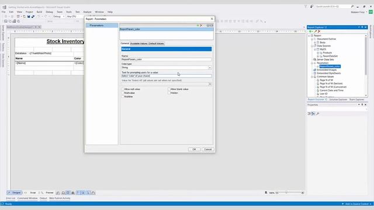Click the green add icon in Report Explorer

pyautogui.click(x=310, y=32)
